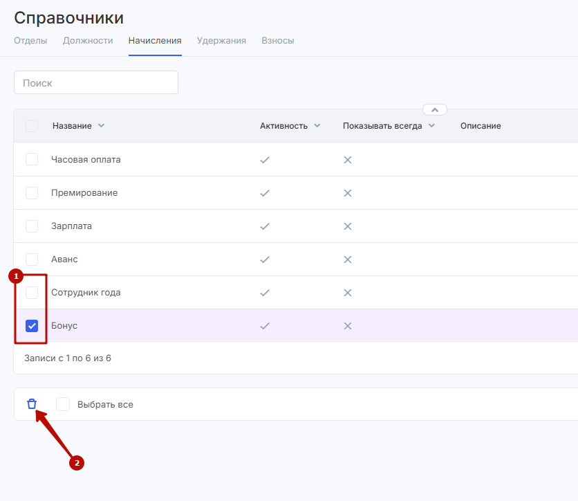Open the Название column sort dropdown
578x501 pixels.
(101, 126)
